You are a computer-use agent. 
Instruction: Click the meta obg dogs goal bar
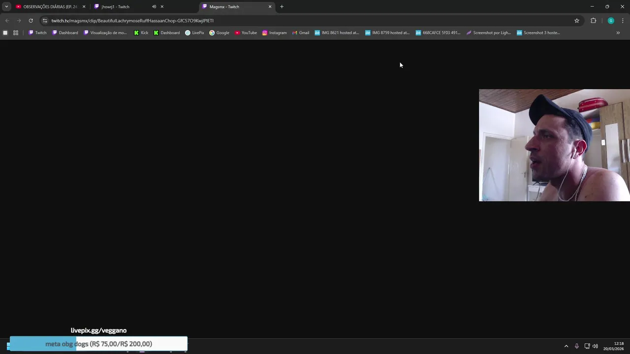(98, 344)
